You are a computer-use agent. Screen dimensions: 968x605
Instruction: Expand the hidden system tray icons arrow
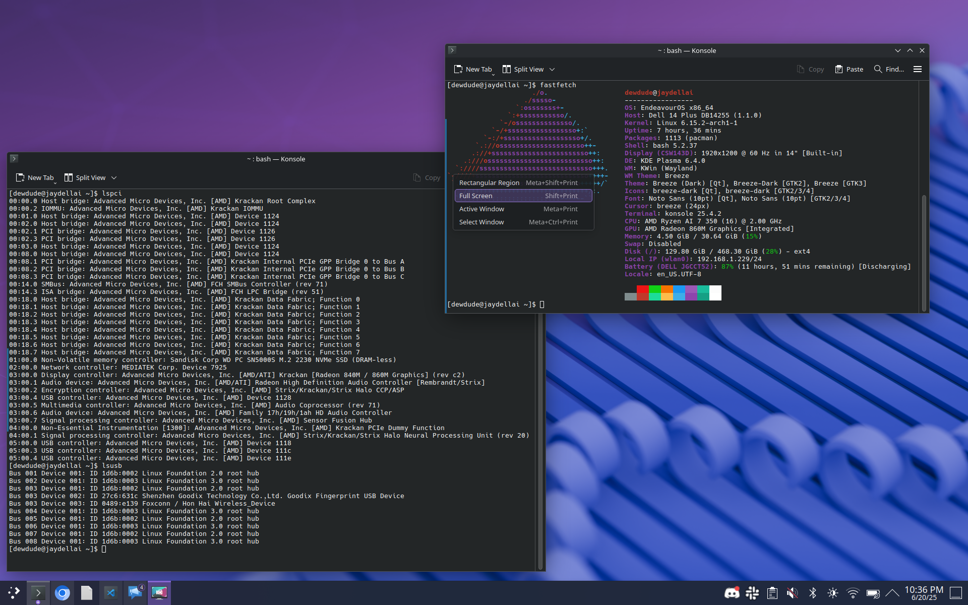tap(892, 593)
